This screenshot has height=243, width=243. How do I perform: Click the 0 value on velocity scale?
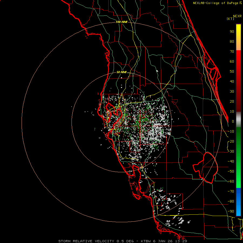[233, 122]
